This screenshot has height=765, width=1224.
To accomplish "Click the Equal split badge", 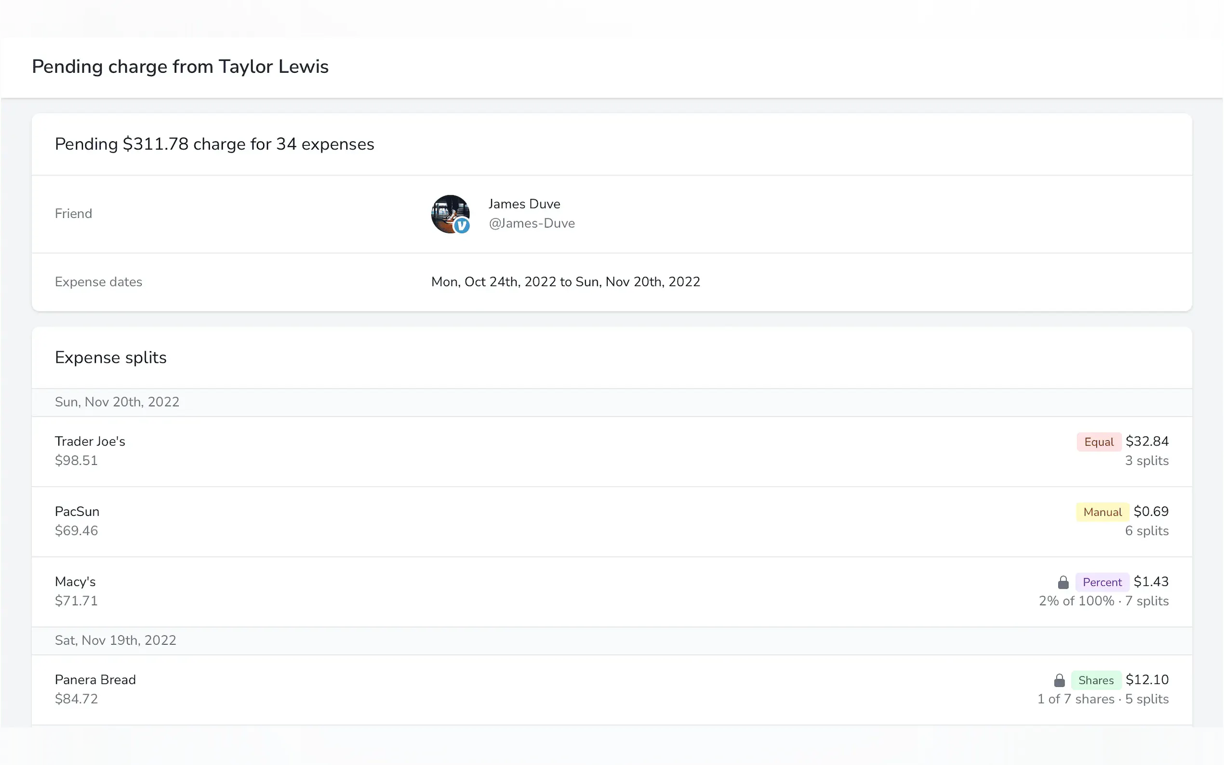I will [x=1099, y=442].
